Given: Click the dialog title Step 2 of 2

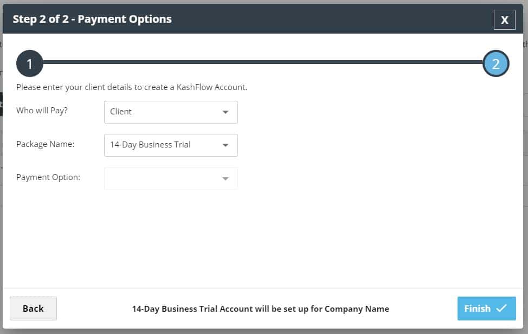Looking at the screenshot, I should (x=92, y=19).
